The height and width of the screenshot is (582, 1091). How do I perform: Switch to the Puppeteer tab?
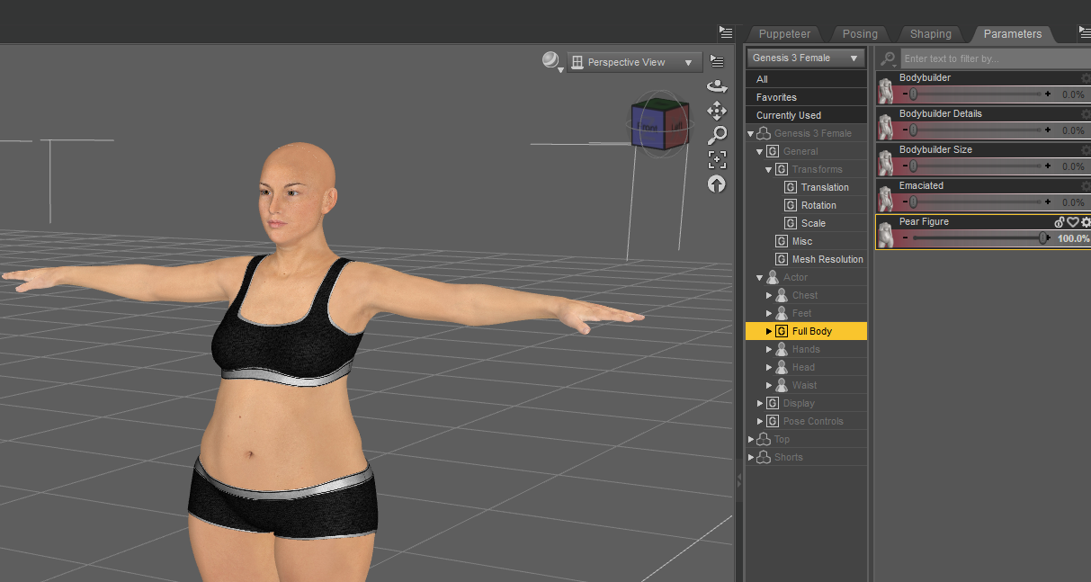point(784,34)
